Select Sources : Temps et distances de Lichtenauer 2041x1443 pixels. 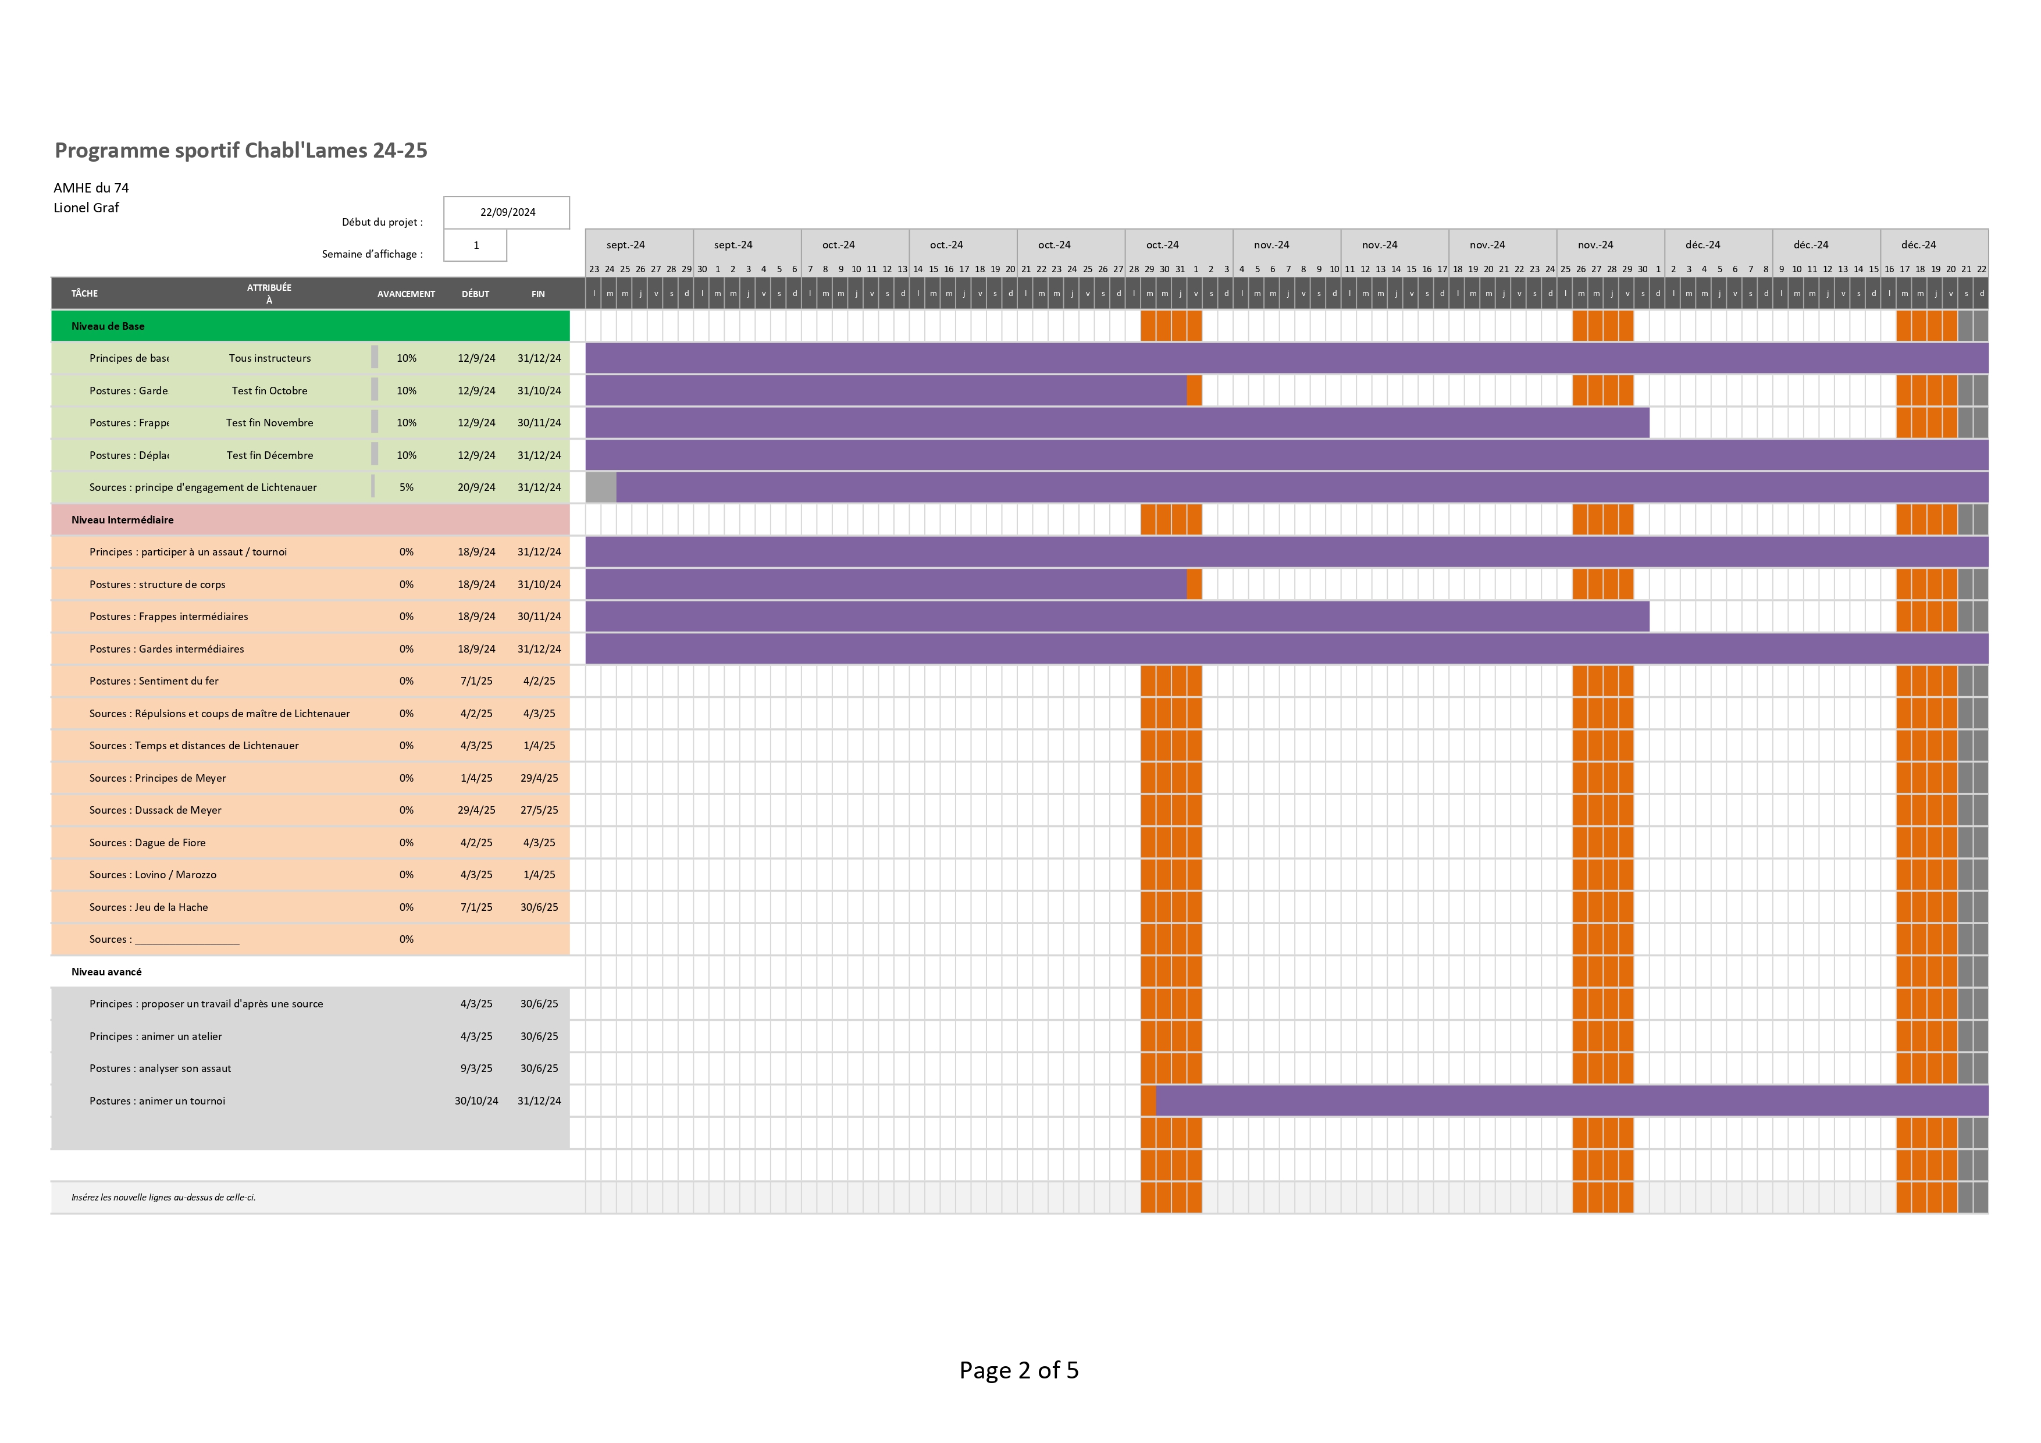pyautogui.click(x=194, y=746)
